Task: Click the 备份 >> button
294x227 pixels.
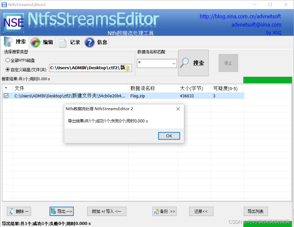Action: tap(164, 211)
